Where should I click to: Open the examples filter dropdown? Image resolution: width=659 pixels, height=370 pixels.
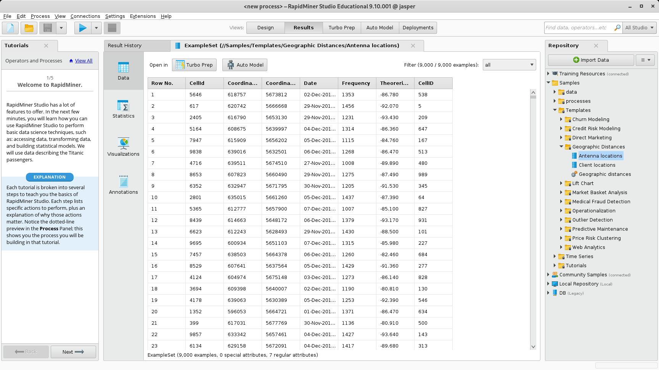(x=509, y=65)
